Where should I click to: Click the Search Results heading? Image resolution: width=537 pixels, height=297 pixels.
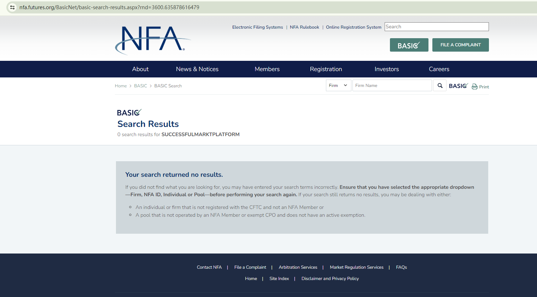tap(148, 124)
